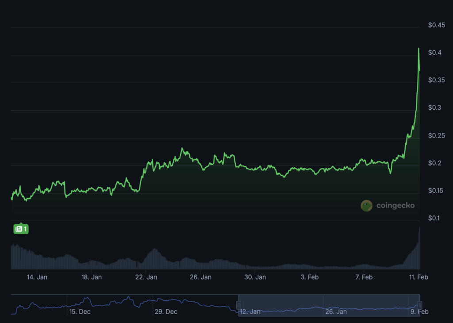Image resolution: width=453 pixels, height=323 pixels.
Task: Click the CoinGecko gecko logo icon
Action: click(x=367, y=205)
